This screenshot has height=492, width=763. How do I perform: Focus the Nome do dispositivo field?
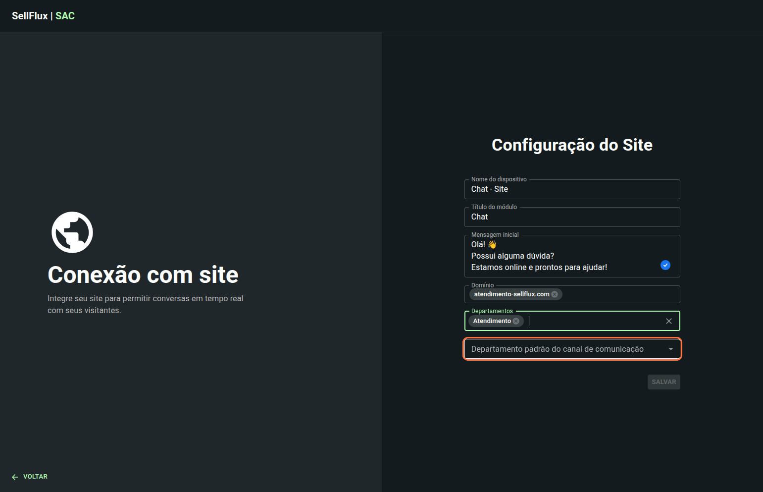572,189
